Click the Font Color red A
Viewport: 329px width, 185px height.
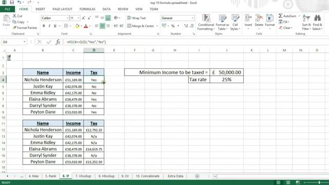(x=86, y=26)
